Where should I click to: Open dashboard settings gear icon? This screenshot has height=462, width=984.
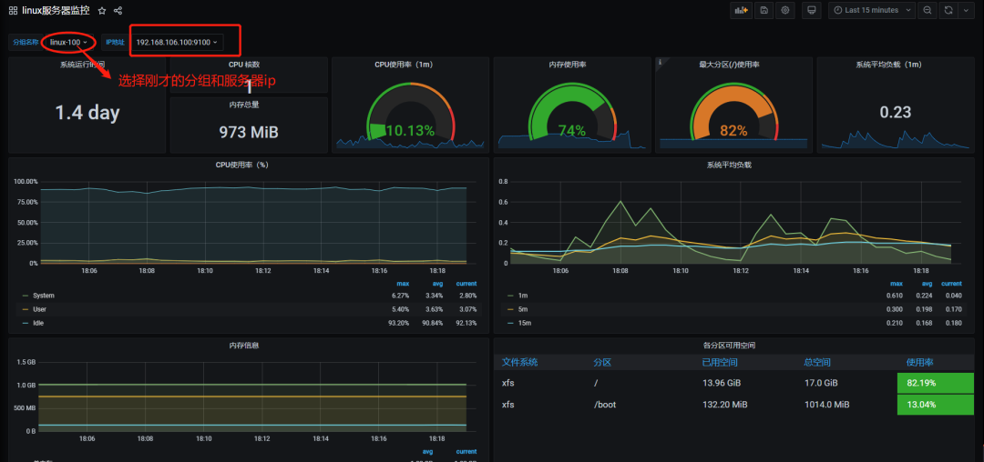(784, 10)
